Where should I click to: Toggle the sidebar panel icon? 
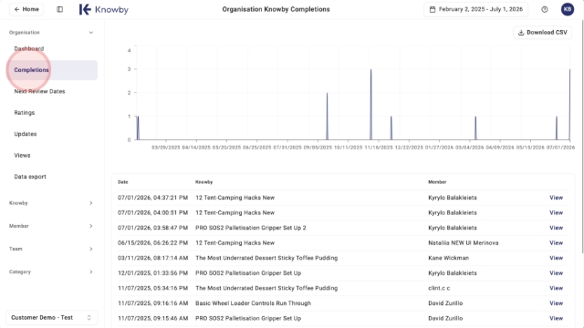pos(59,9)
